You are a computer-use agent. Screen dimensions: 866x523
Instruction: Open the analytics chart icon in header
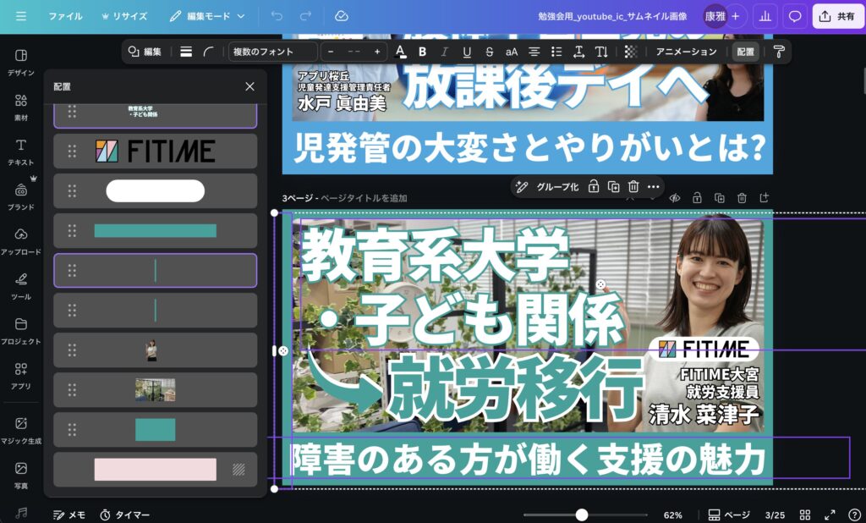765,16
